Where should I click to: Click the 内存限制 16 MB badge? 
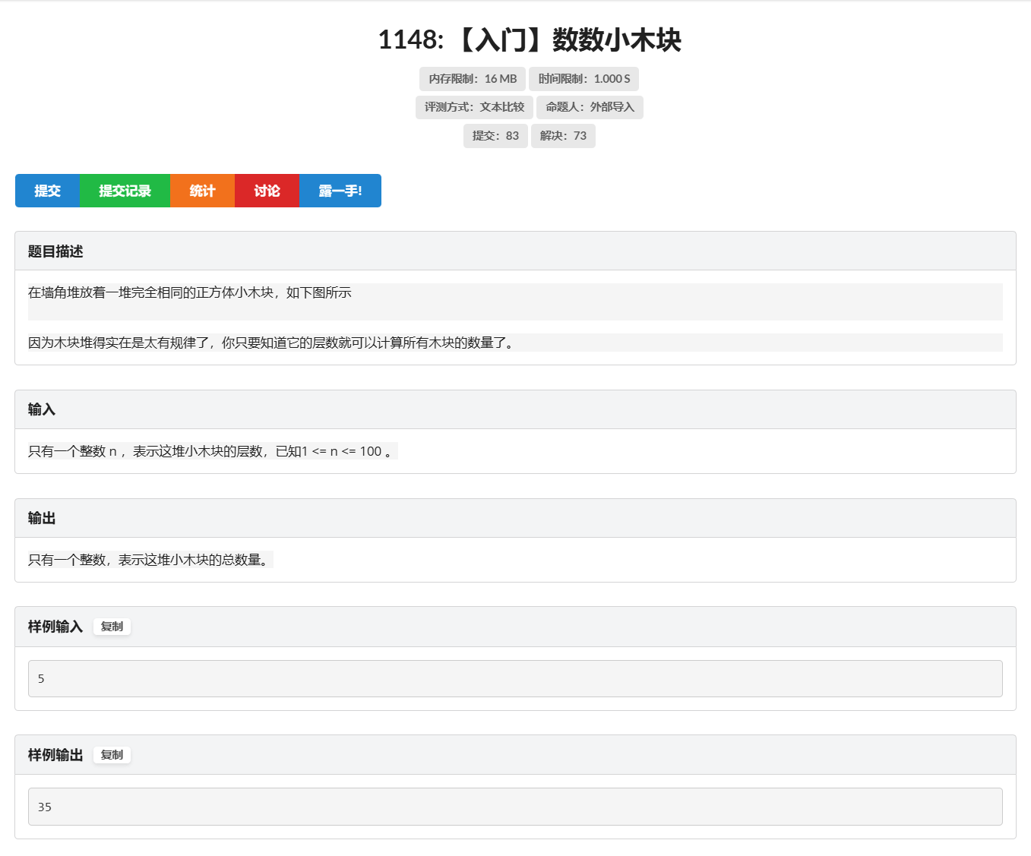pyautogui.click(x=473, y=78)
